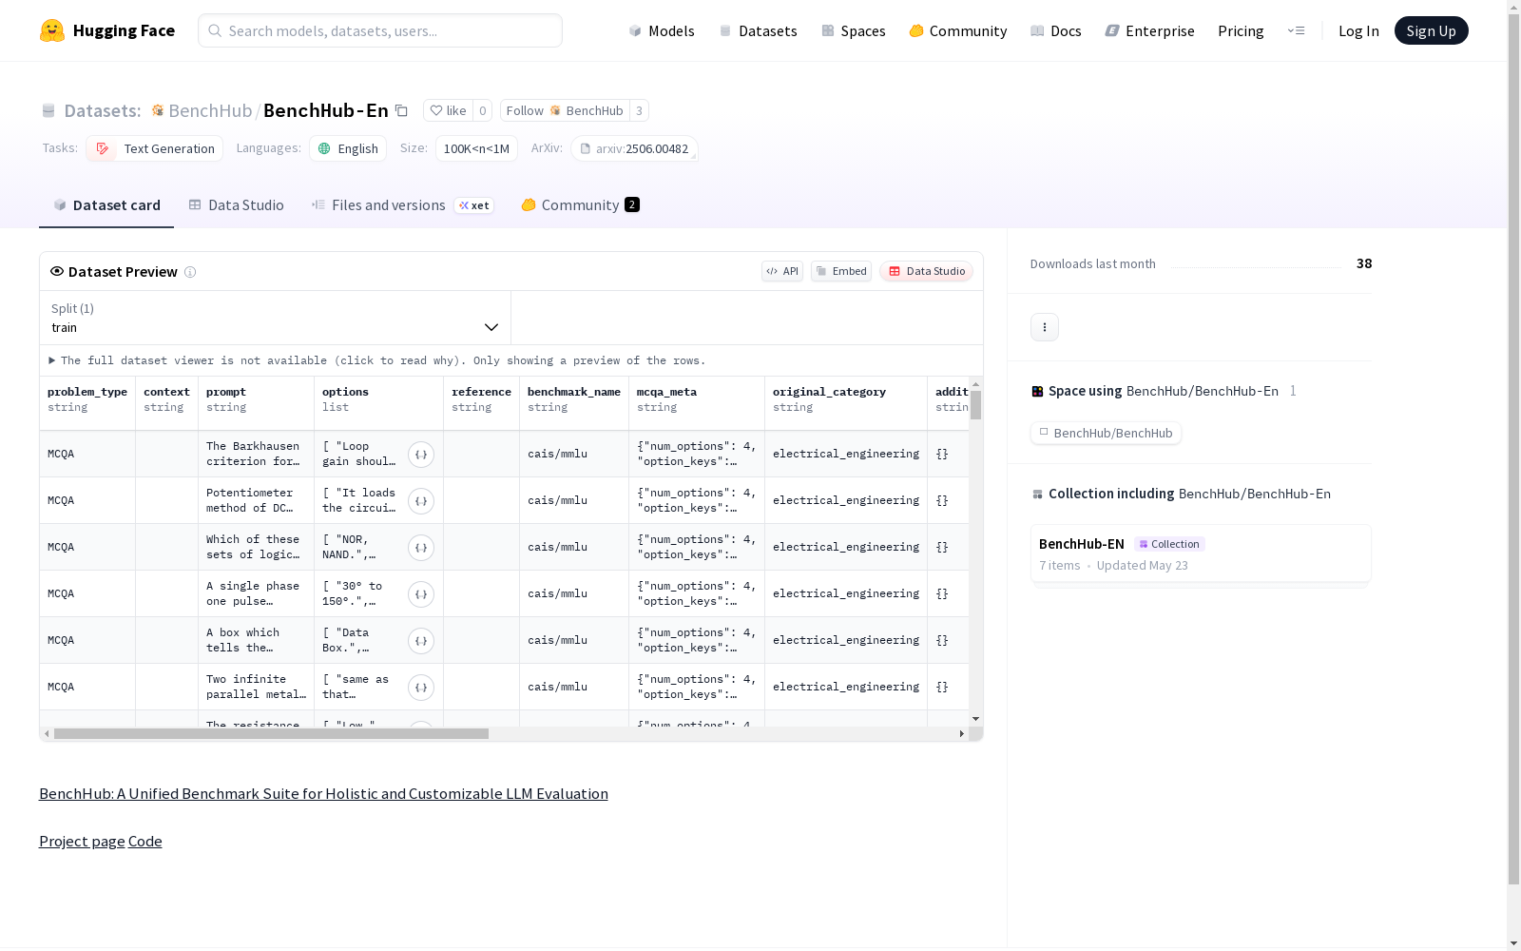Click the like count number
1521x951 pixels.
(483, 111)
